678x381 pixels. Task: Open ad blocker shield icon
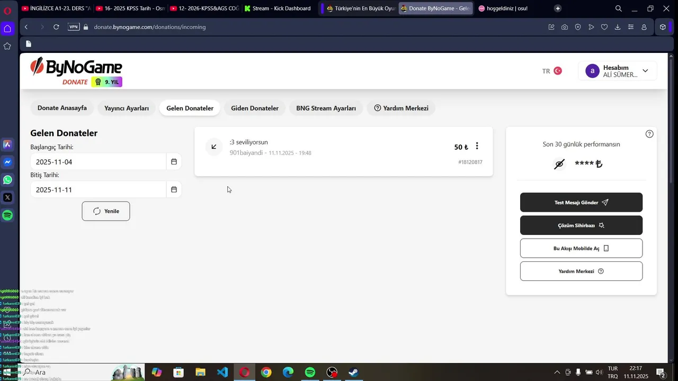coord(578,27)
